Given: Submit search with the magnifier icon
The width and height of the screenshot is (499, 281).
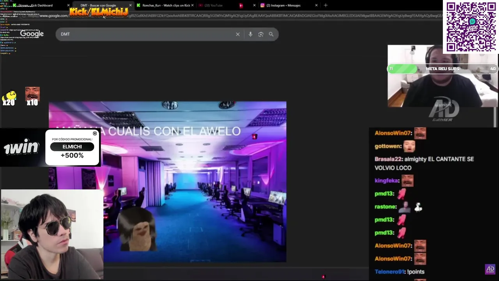Looking at the screenshot, I should pos(271,34).
